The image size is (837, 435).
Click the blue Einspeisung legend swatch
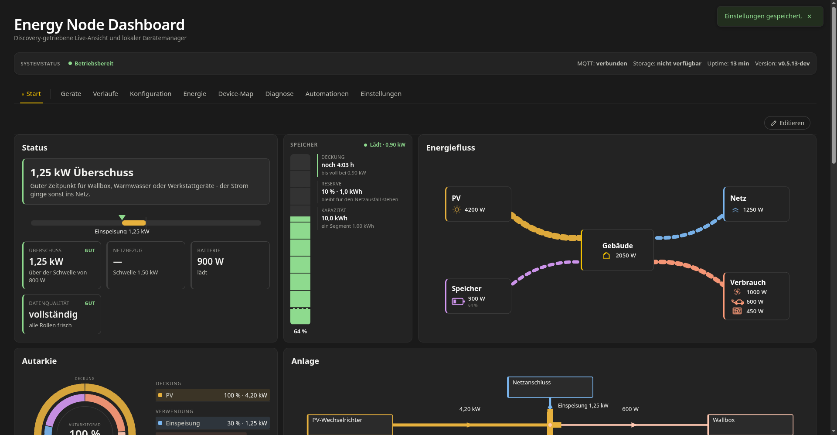pyautogui.click(x=160, y=423)
